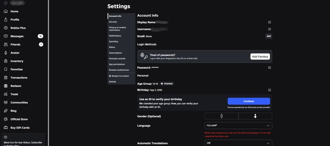
Task: Click the Add Passkey button
Action: pyautogui.click(x=260, y=57)
